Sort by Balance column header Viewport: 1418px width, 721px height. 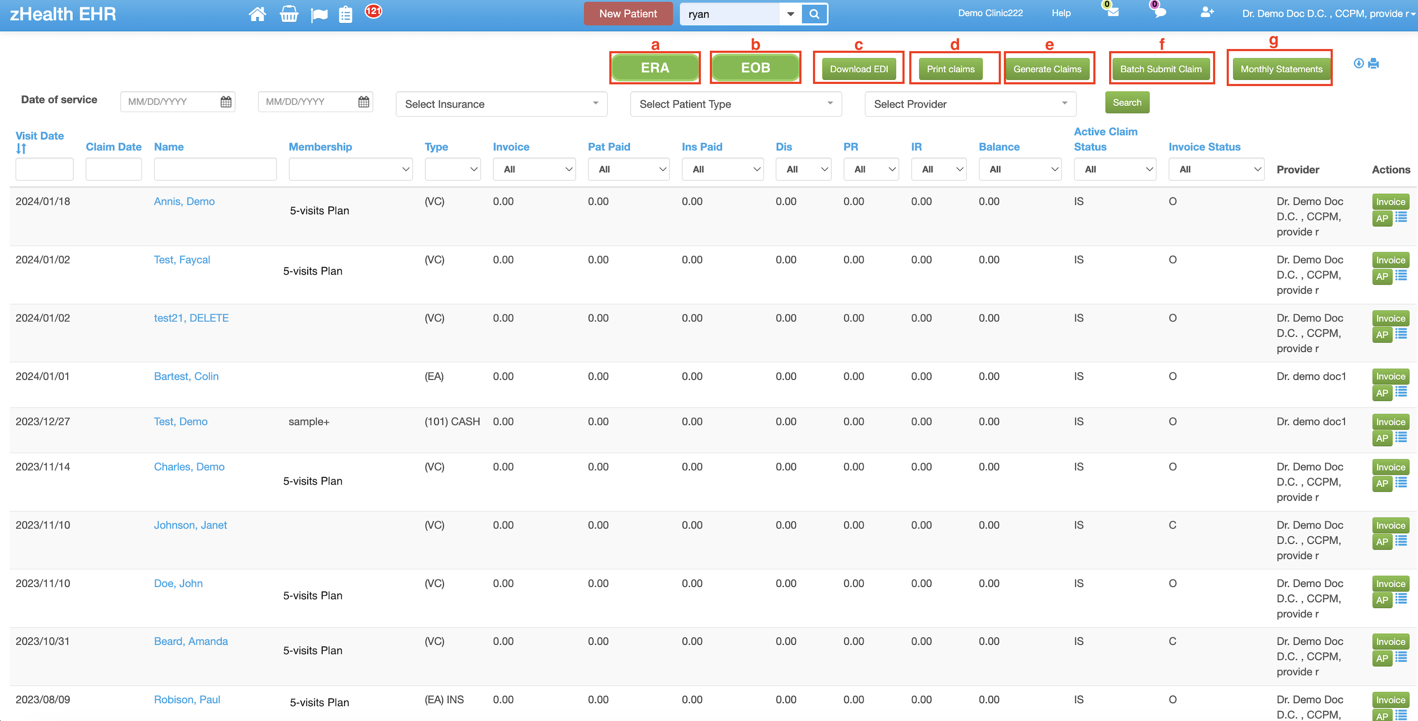tap(999, 147)
